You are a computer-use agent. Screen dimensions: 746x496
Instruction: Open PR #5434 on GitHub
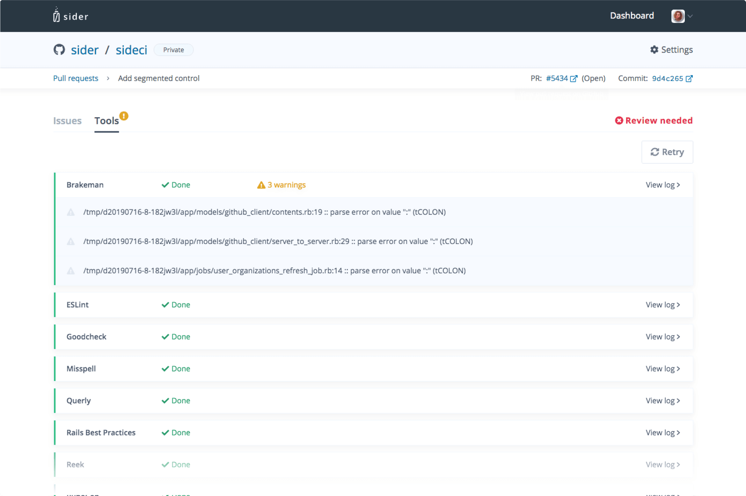tap(557, 78)
